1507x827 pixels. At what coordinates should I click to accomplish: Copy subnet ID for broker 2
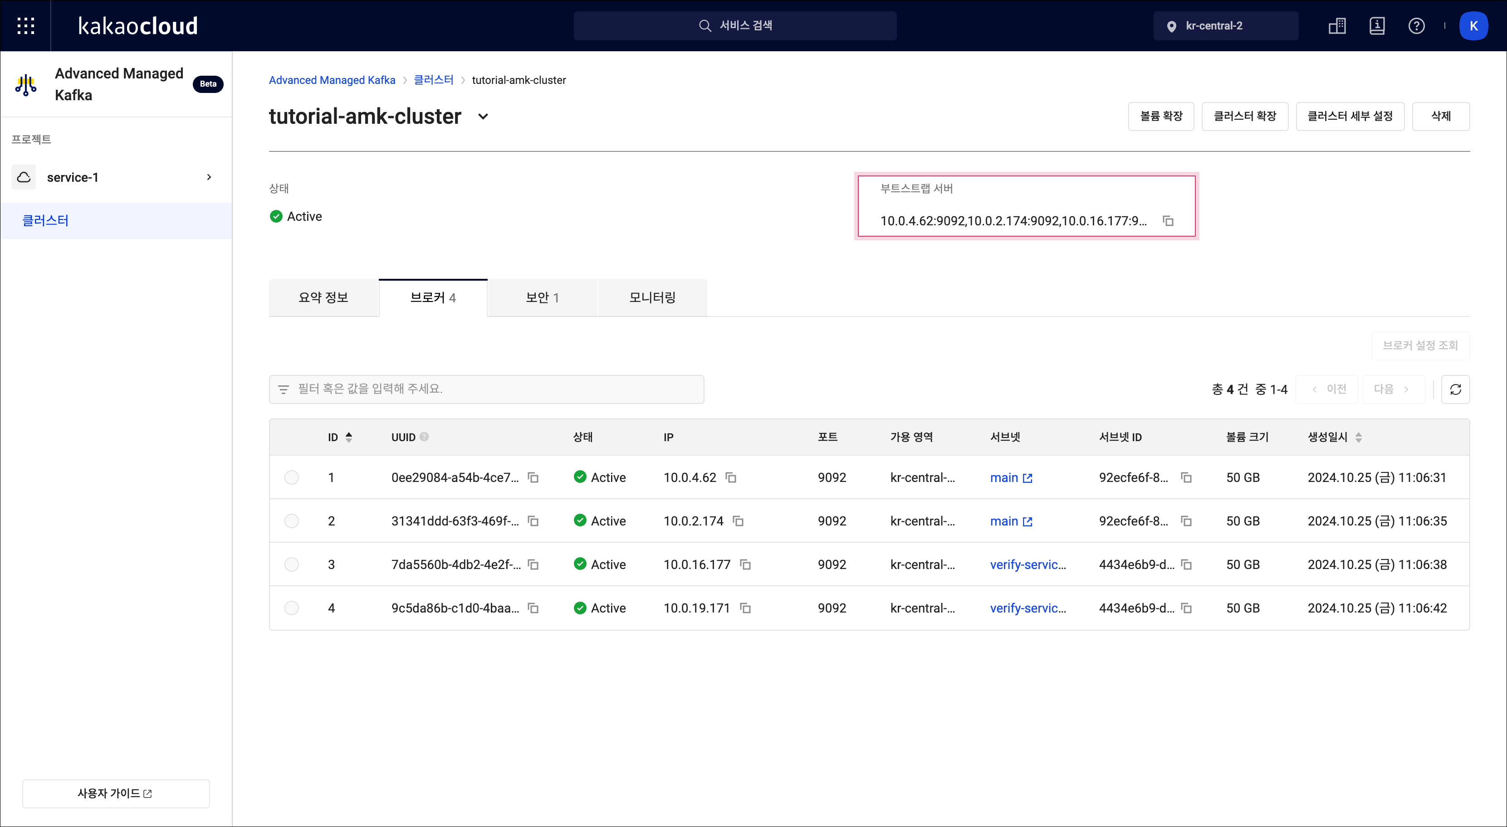click(x=1186, y=521)
